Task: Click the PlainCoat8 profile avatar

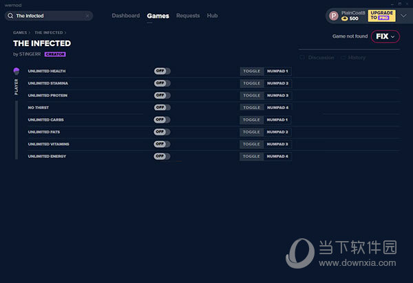Action: tap(333, 16)
